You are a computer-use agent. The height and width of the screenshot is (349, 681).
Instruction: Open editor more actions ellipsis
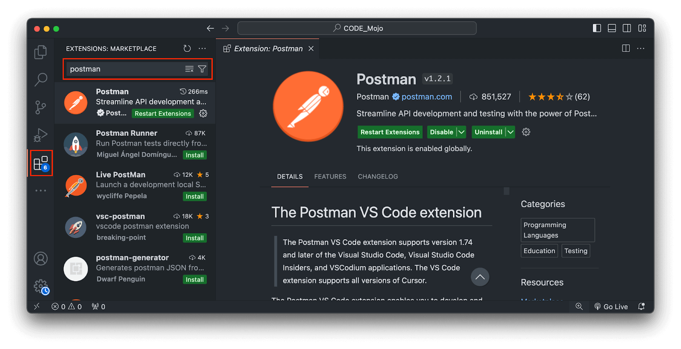641,49
